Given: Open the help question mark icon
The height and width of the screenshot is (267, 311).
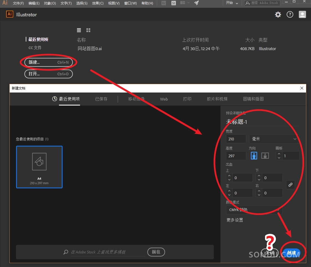Looking at the screenshot, I should click(290, 14).
